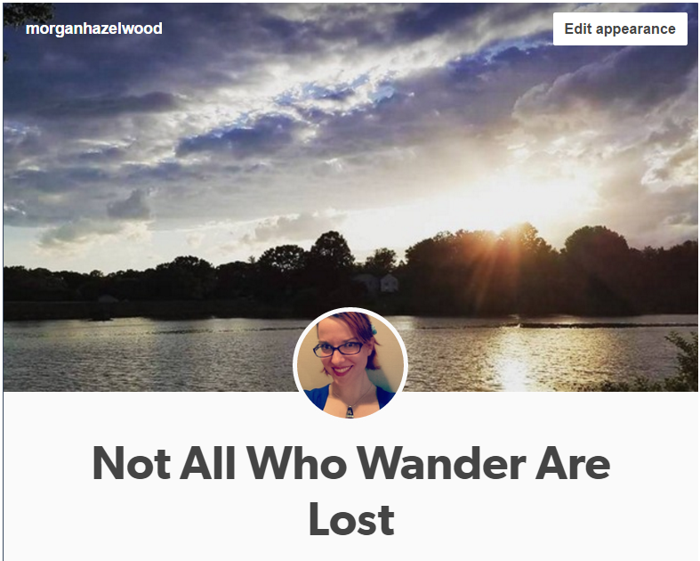Screen dimensions: 700x561
Task: Click the Edit appearance button
Action: tap(620, 29)
